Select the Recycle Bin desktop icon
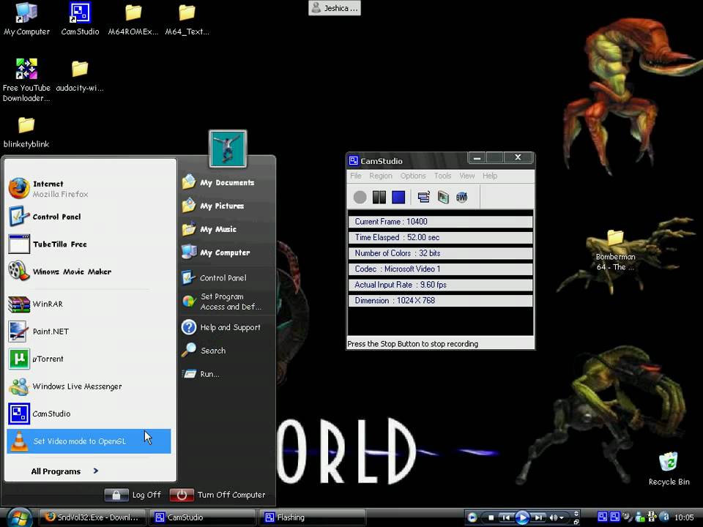Screen dimensions: 703x527 point(669,468)
